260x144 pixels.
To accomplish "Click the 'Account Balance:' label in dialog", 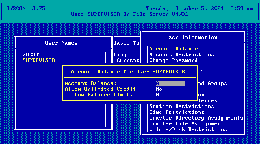I will pyautogui.click(x=91, y=83).
